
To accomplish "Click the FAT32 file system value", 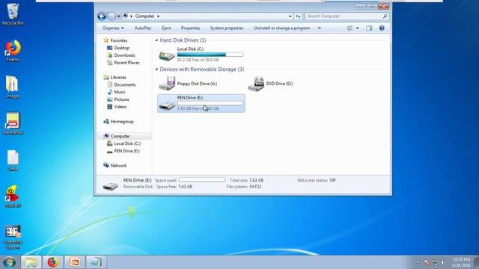I will point(255,187).
